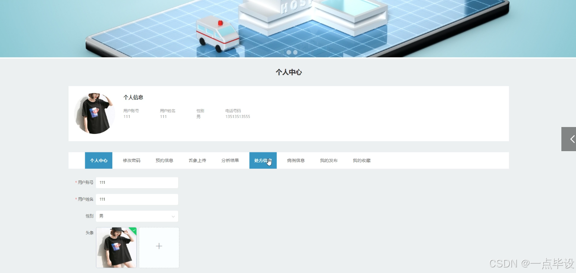The image size is (576, 273).
Task: Select the left carousel indicator dot
Action: click(289, 52)
